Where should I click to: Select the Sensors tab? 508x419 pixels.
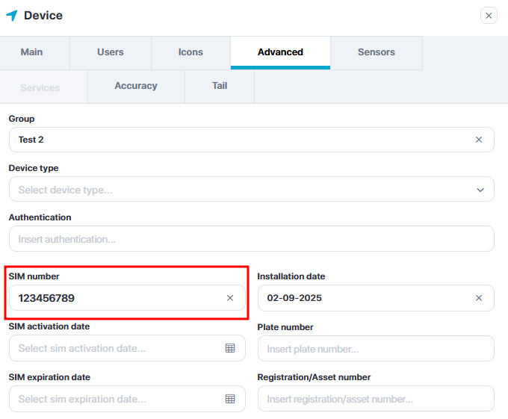[x=376, y=52]
